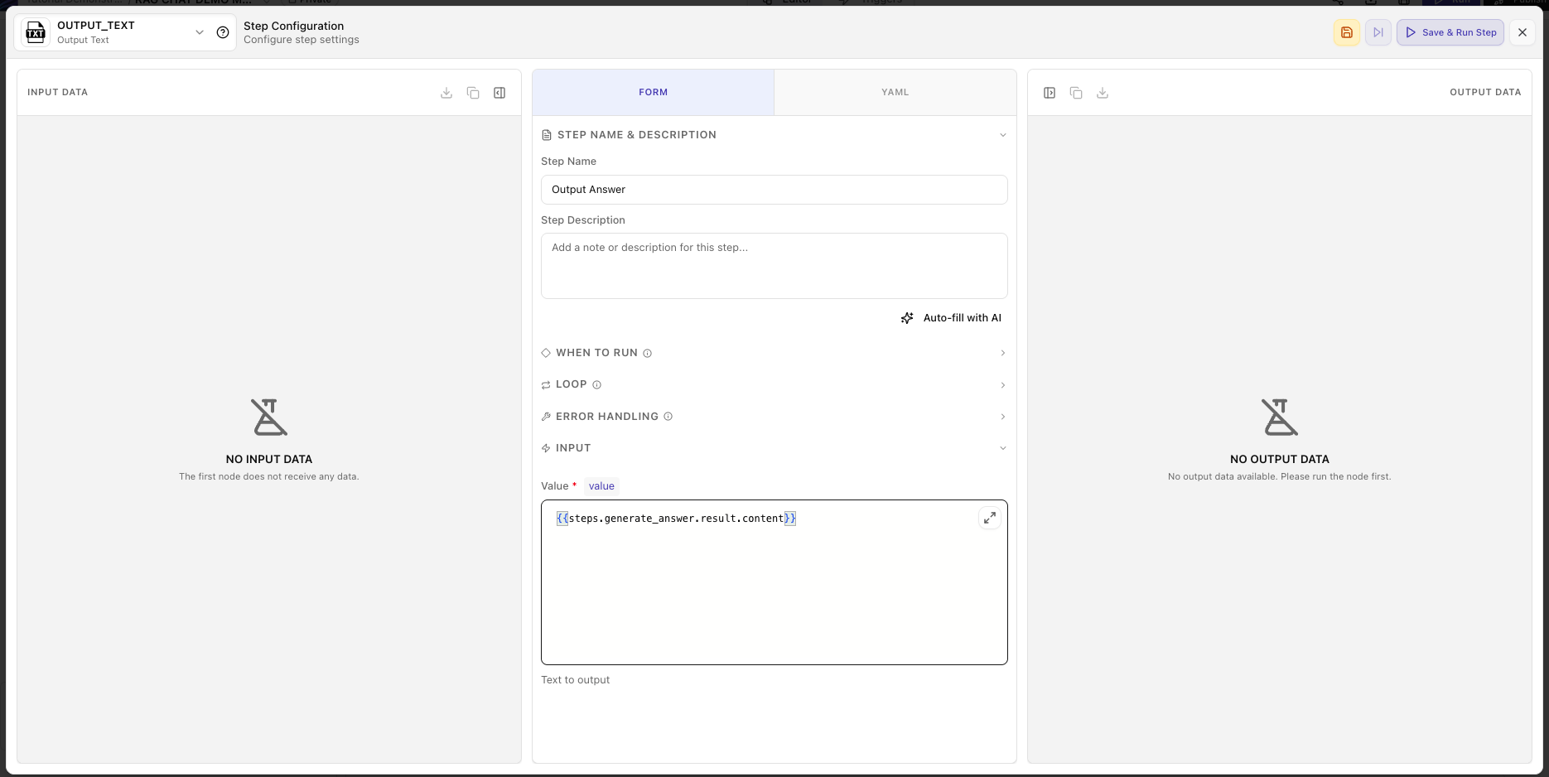
Task: Open the OUTPUT_TEXT step type dropdown
Action: pyautogui.click(x=199, y=32)
